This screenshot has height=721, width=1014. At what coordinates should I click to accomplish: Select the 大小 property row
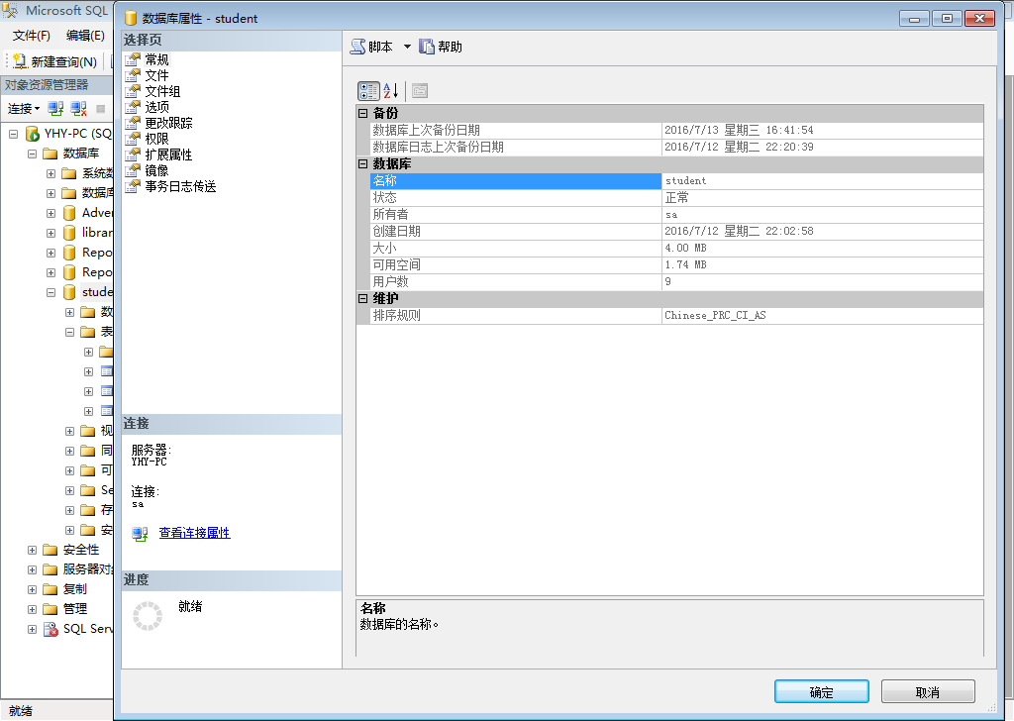point(676,248)
